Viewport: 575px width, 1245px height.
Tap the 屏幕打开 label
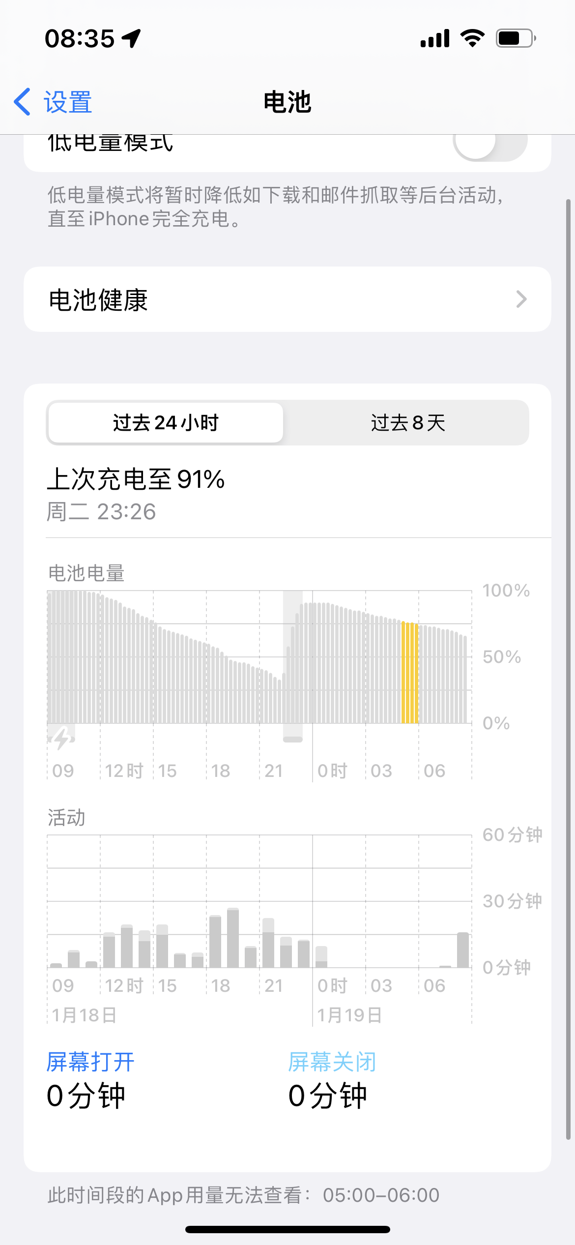(x=90, y=1062)
